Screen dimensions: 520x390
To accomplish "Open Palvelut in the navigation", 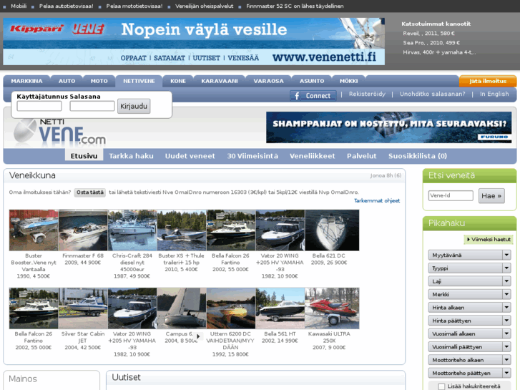I will (x=361, y=156).
